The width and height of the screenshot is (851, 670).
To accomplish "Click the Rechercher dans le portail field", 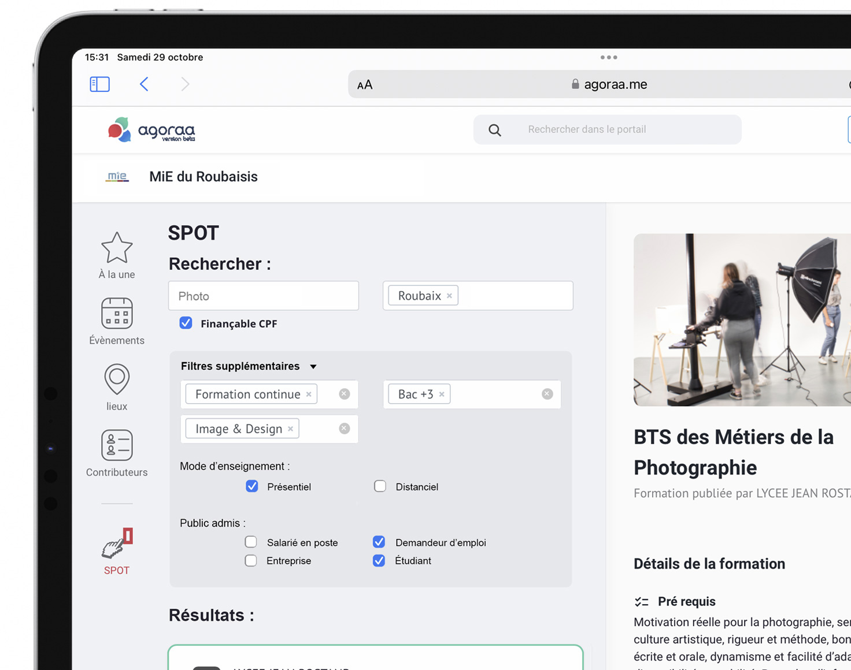I will coord(608,129).
